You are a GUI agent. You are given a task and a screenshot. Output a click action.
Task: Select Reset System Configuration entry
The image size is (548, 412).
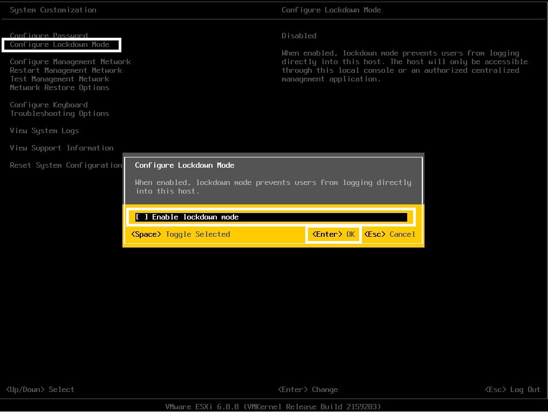66,166
